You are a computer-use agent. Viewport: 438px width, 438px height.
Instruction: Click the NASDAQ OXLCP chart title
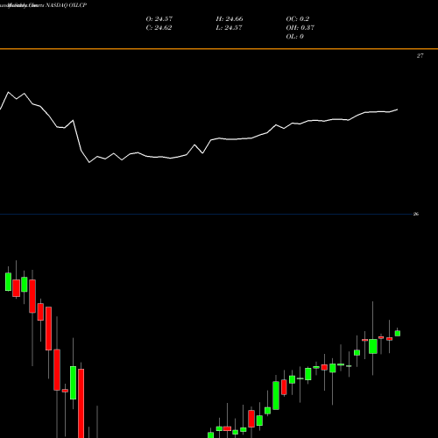point(66,5)
